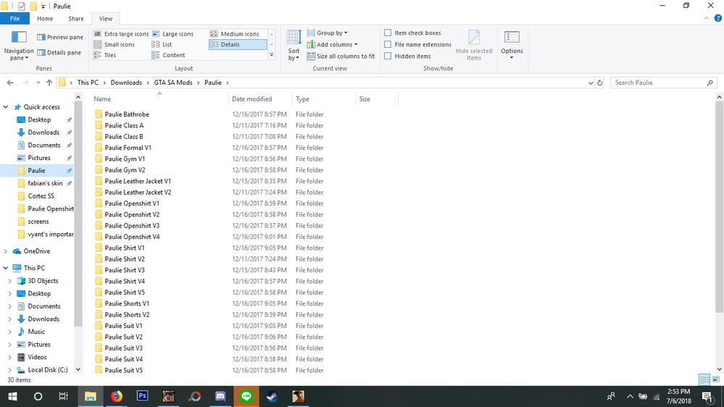Collapse the Quick access tree node
The height and width of the screenshot is (407, 724).
coord(6,106)
